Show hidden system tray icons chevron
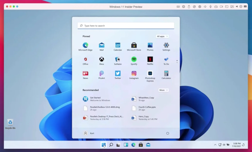The width and height of the screenshot is (252, 152). [x=215, y=145]
